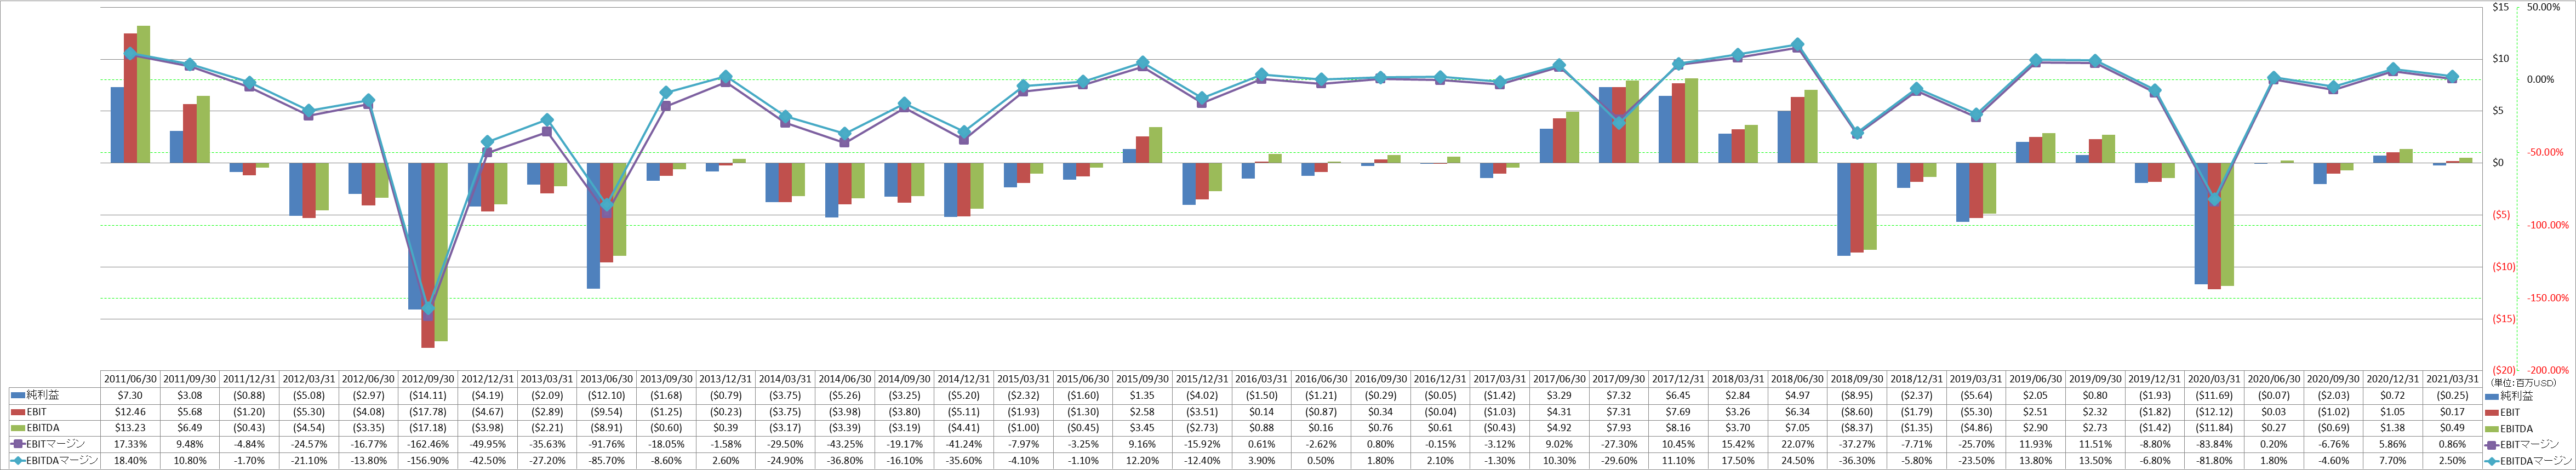This screenshot has height=470, width=2576.
Task: Select the 2013/06/30 date column header
Action: coord(606,380)
